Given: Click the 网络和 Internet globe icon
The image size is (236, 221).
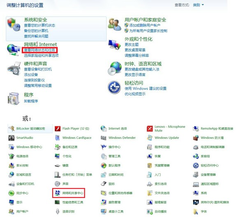Looking at the screenshot, I should [x=14, y=50].
